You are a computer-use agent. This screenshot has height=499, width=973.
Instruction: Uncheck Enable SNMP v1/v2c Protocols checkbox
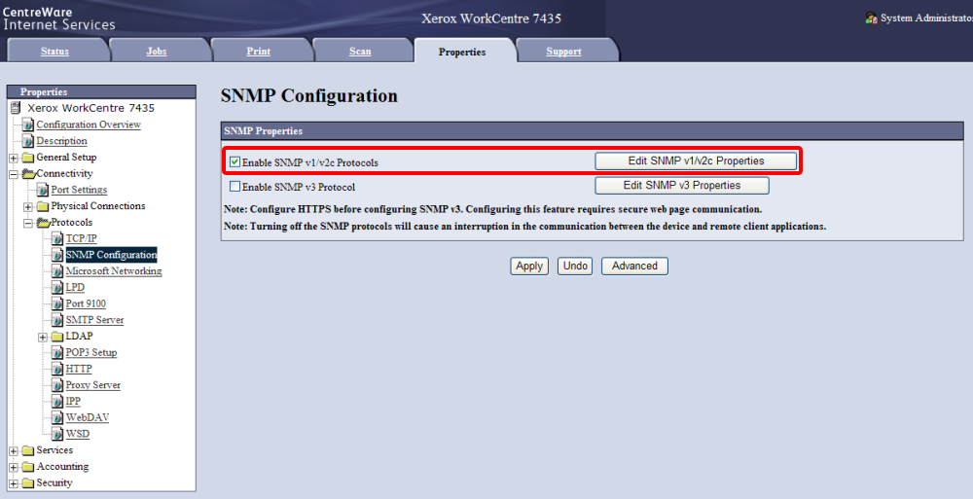point(234,161)
